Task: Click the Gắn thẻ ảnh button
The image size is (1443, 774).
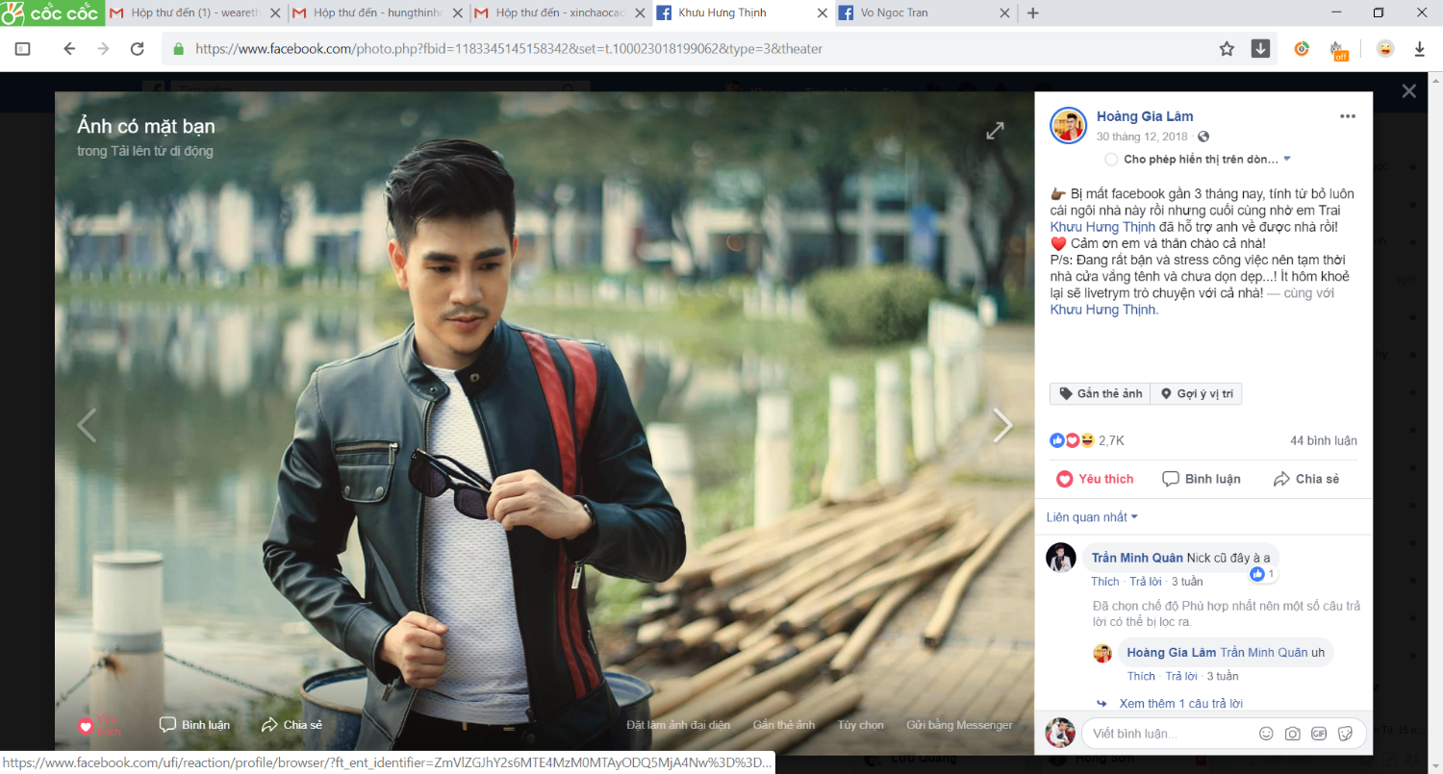Action: click(x=1101, y=394)
